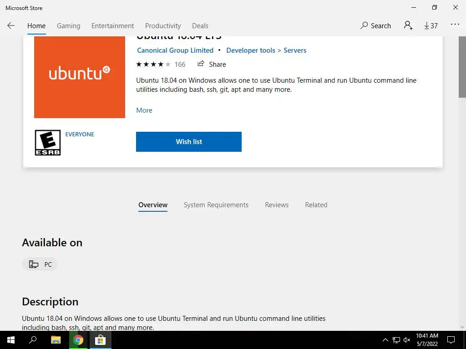Viewport: 466px width, 349px height.
Task: Click the Available on heading
Action: [x=52, y=243]
